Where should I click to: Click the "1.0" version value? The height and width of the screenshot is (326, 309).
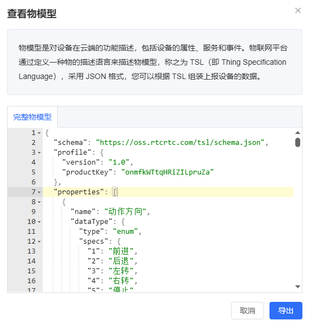click(119, 162)
